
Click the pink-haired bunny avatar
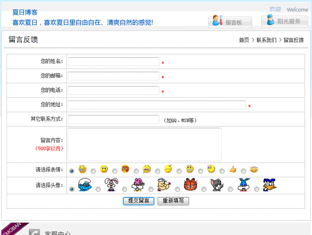point(138,185)
